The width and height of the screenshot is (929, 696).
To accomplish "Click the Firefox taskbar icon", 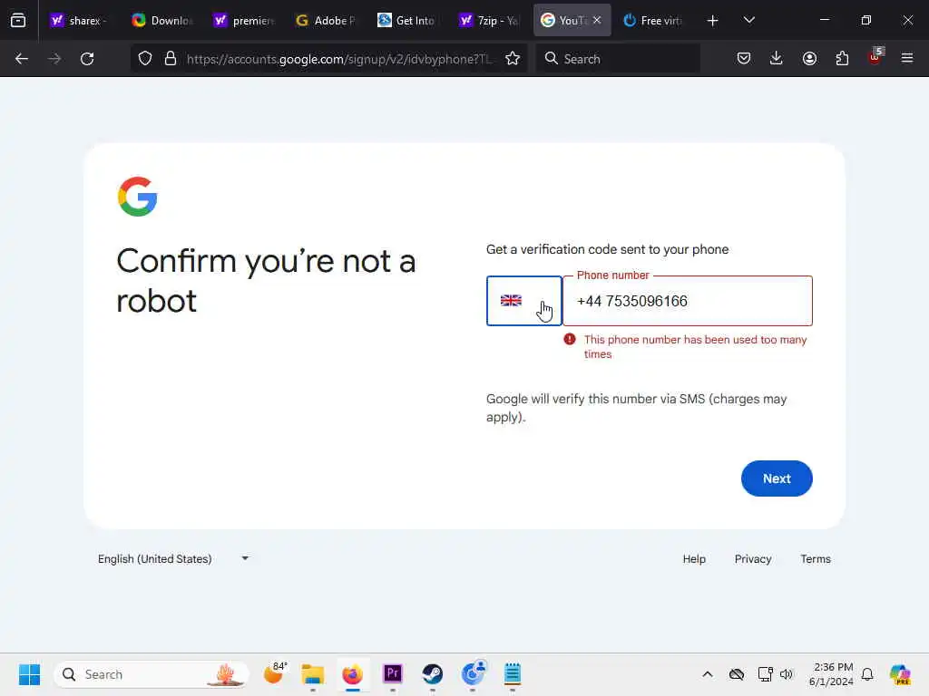I will (353, 674).
